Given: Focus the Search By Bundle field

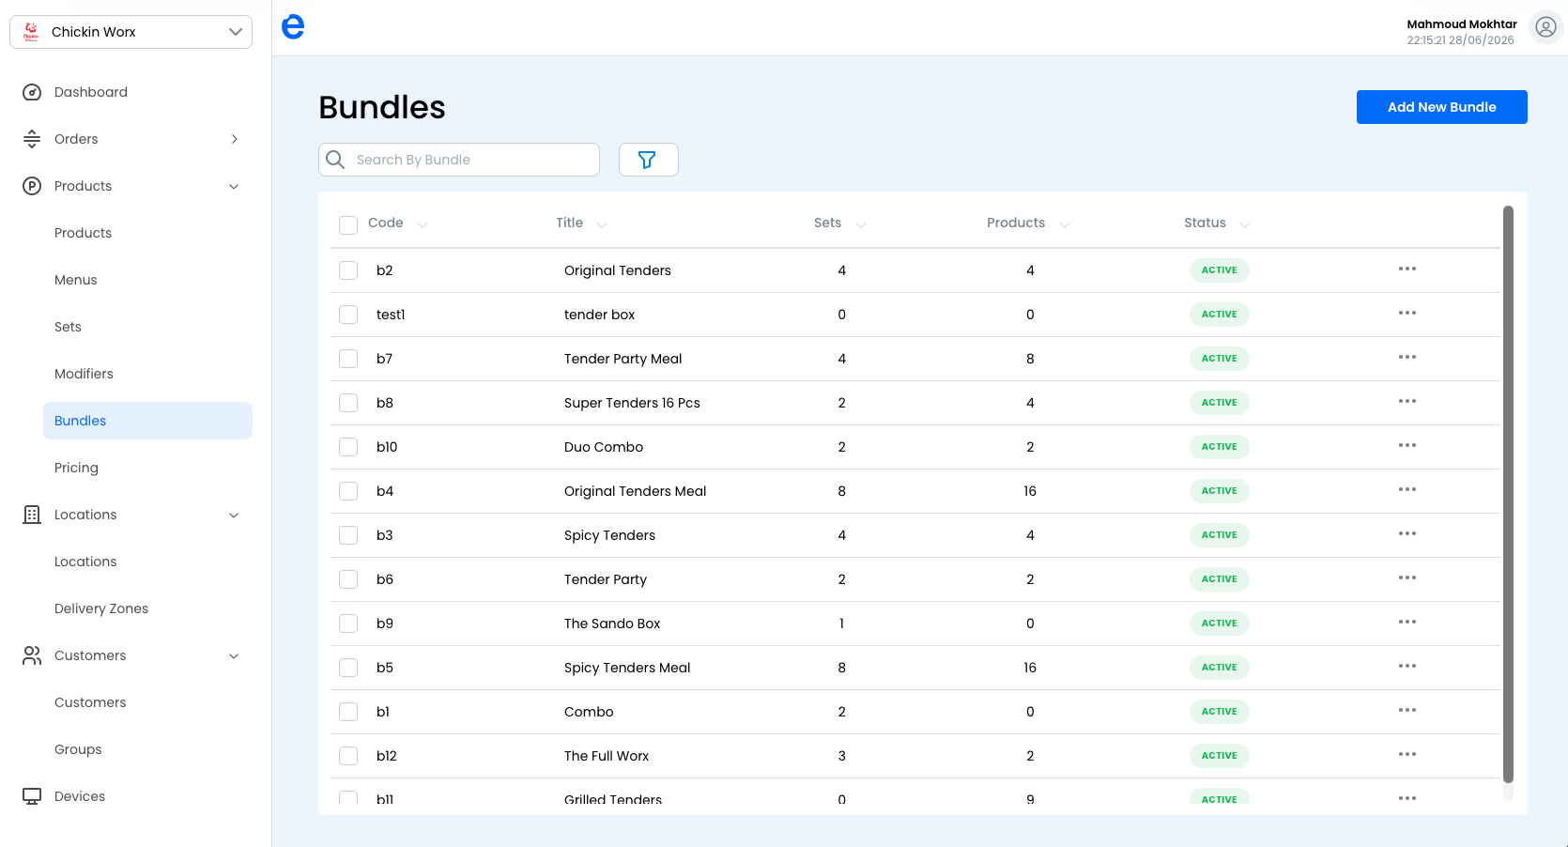Looking at the screenshot, I should pos(459,160).
